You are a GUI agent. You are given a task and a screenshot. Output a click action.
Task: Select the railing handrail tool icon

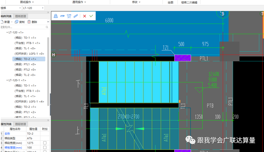click(75, 16)
